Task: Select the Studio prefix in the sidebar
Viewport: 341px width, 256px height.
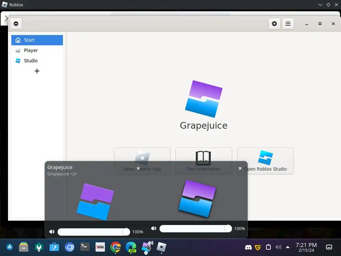Action: 37,61
